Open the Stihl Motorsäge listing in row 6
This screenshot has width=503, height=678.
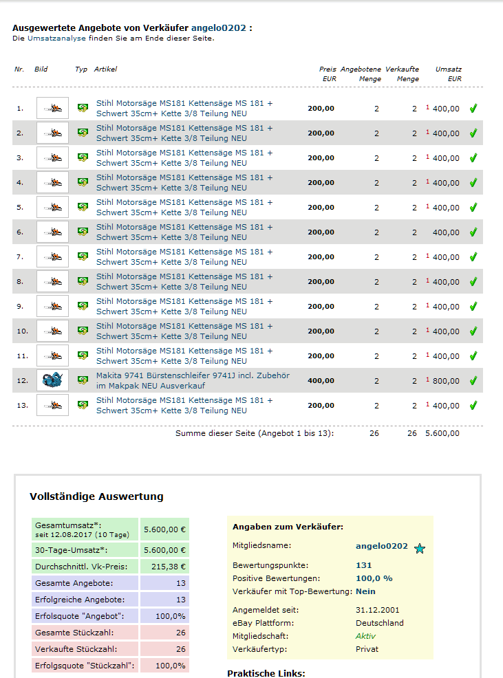[184, 232]
